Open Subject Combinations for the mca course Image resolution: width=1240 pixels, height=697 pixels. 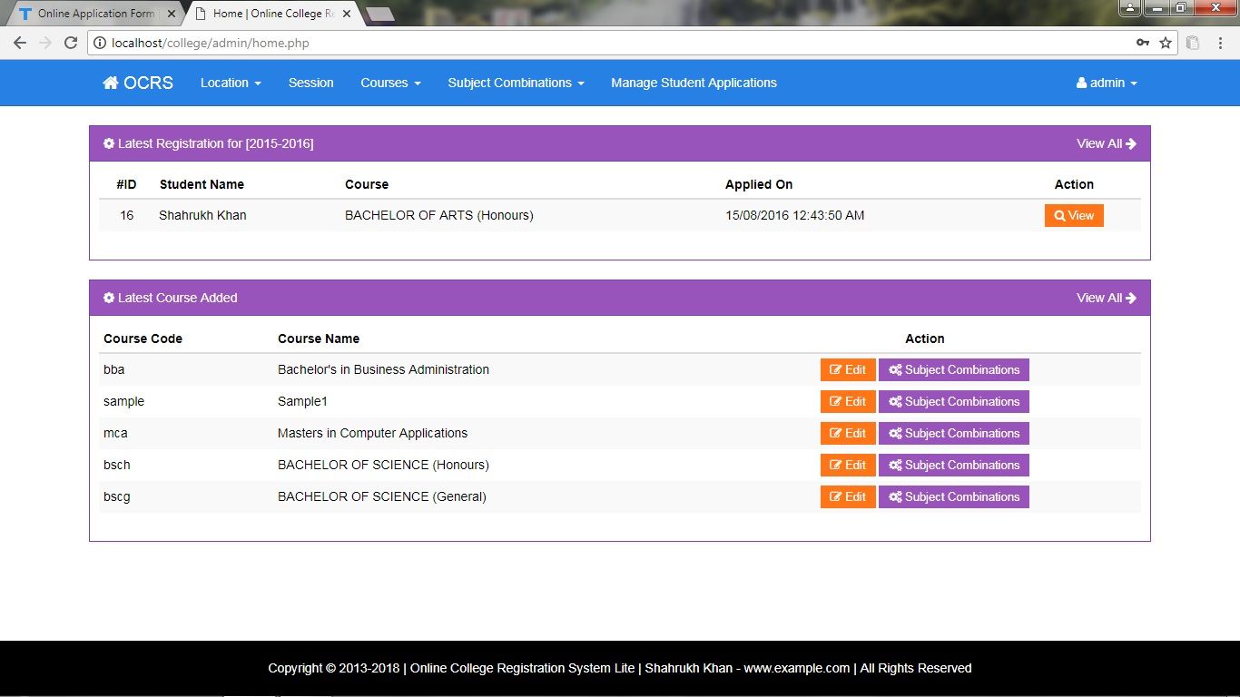point(953,433)
